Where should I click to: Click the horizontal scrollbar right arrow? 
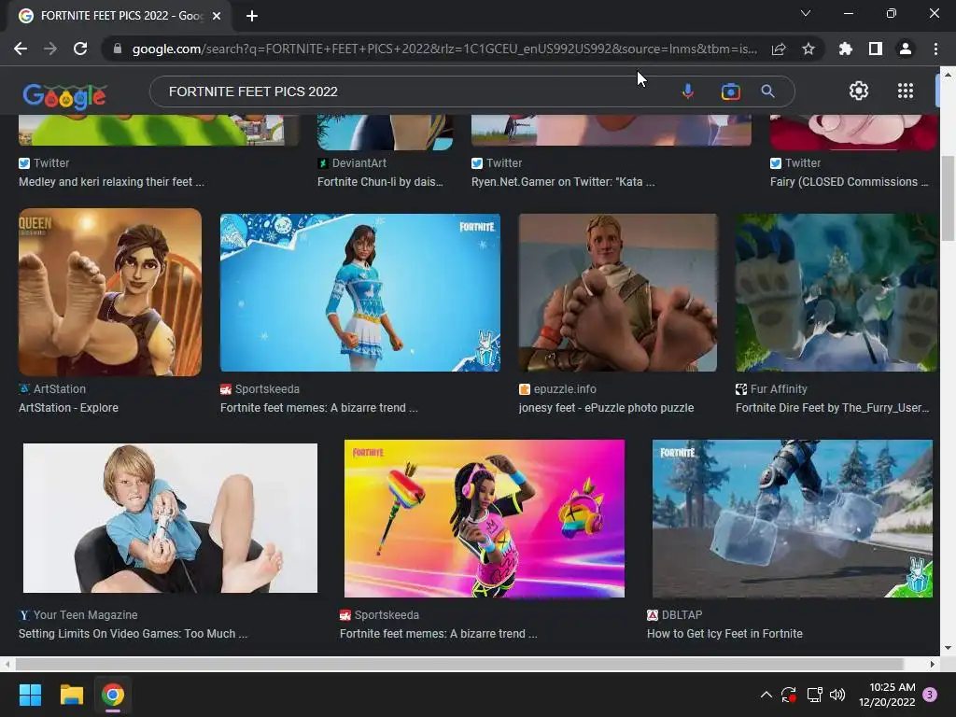pos(932,664)
